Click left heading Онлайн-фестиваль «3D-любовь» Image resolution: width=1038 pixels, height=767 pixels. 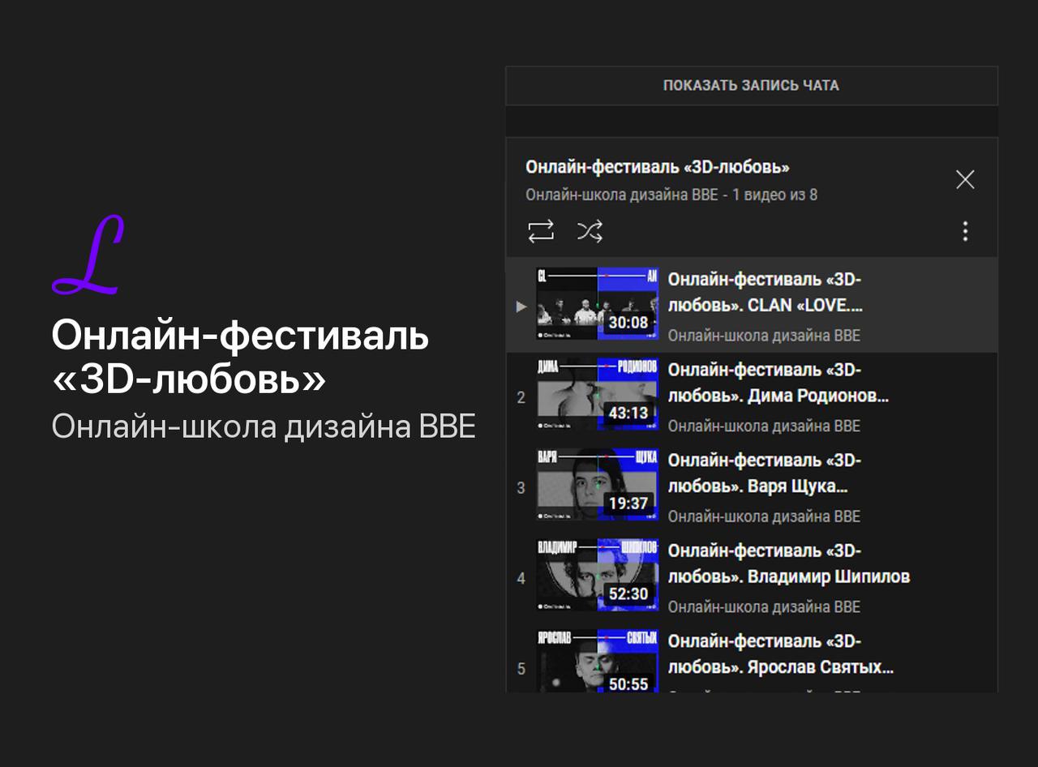coord(240,357)
